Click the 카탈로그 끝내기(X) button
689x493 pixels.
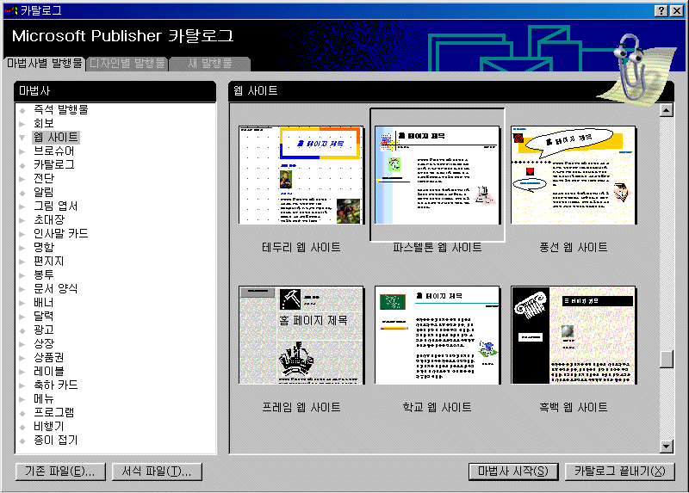pos(619,471)
